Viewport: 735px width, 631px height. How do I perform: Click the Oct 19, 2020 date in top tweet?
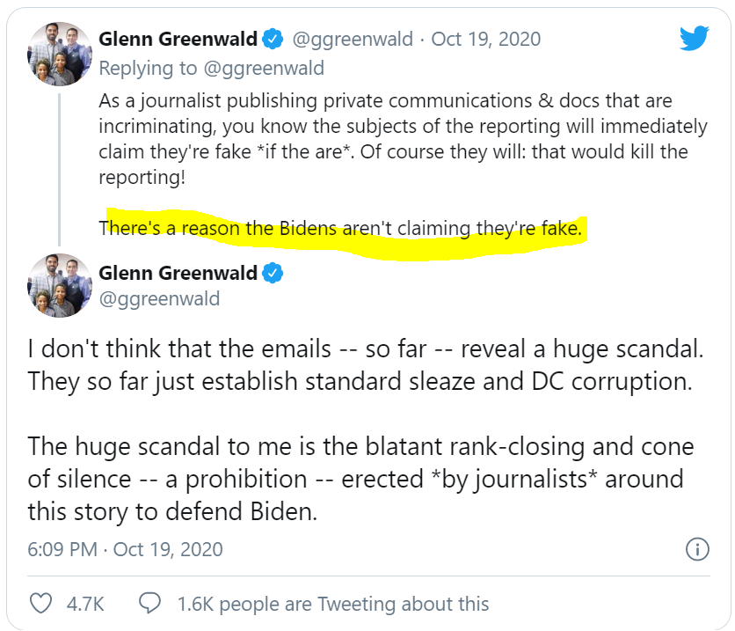[485, 40]
